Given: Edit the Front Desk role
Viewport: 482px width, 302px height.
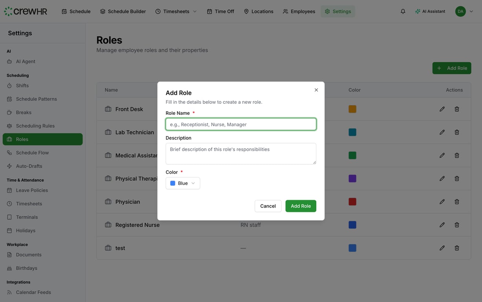Looking at the screenshot, I should click(442, 109).
